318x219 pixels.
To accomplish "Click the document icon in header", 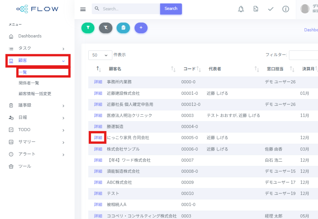I will tap(256, 9).
